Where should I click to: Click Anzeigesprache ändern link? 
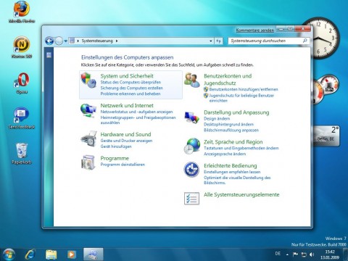click(x=225, y=154)
